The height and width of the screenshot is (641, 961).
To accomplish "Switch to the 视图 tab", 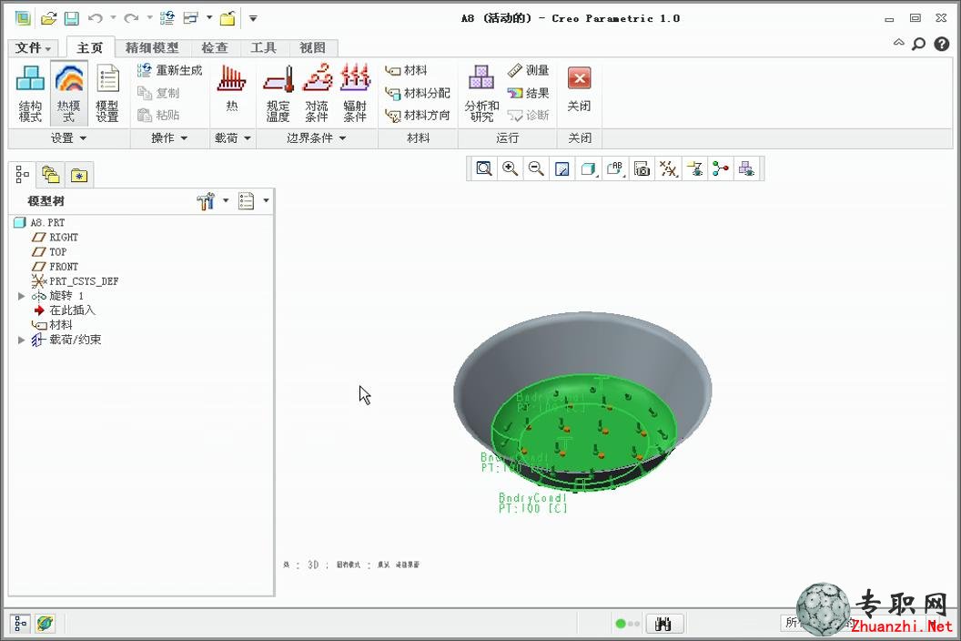I will [312, 48].
